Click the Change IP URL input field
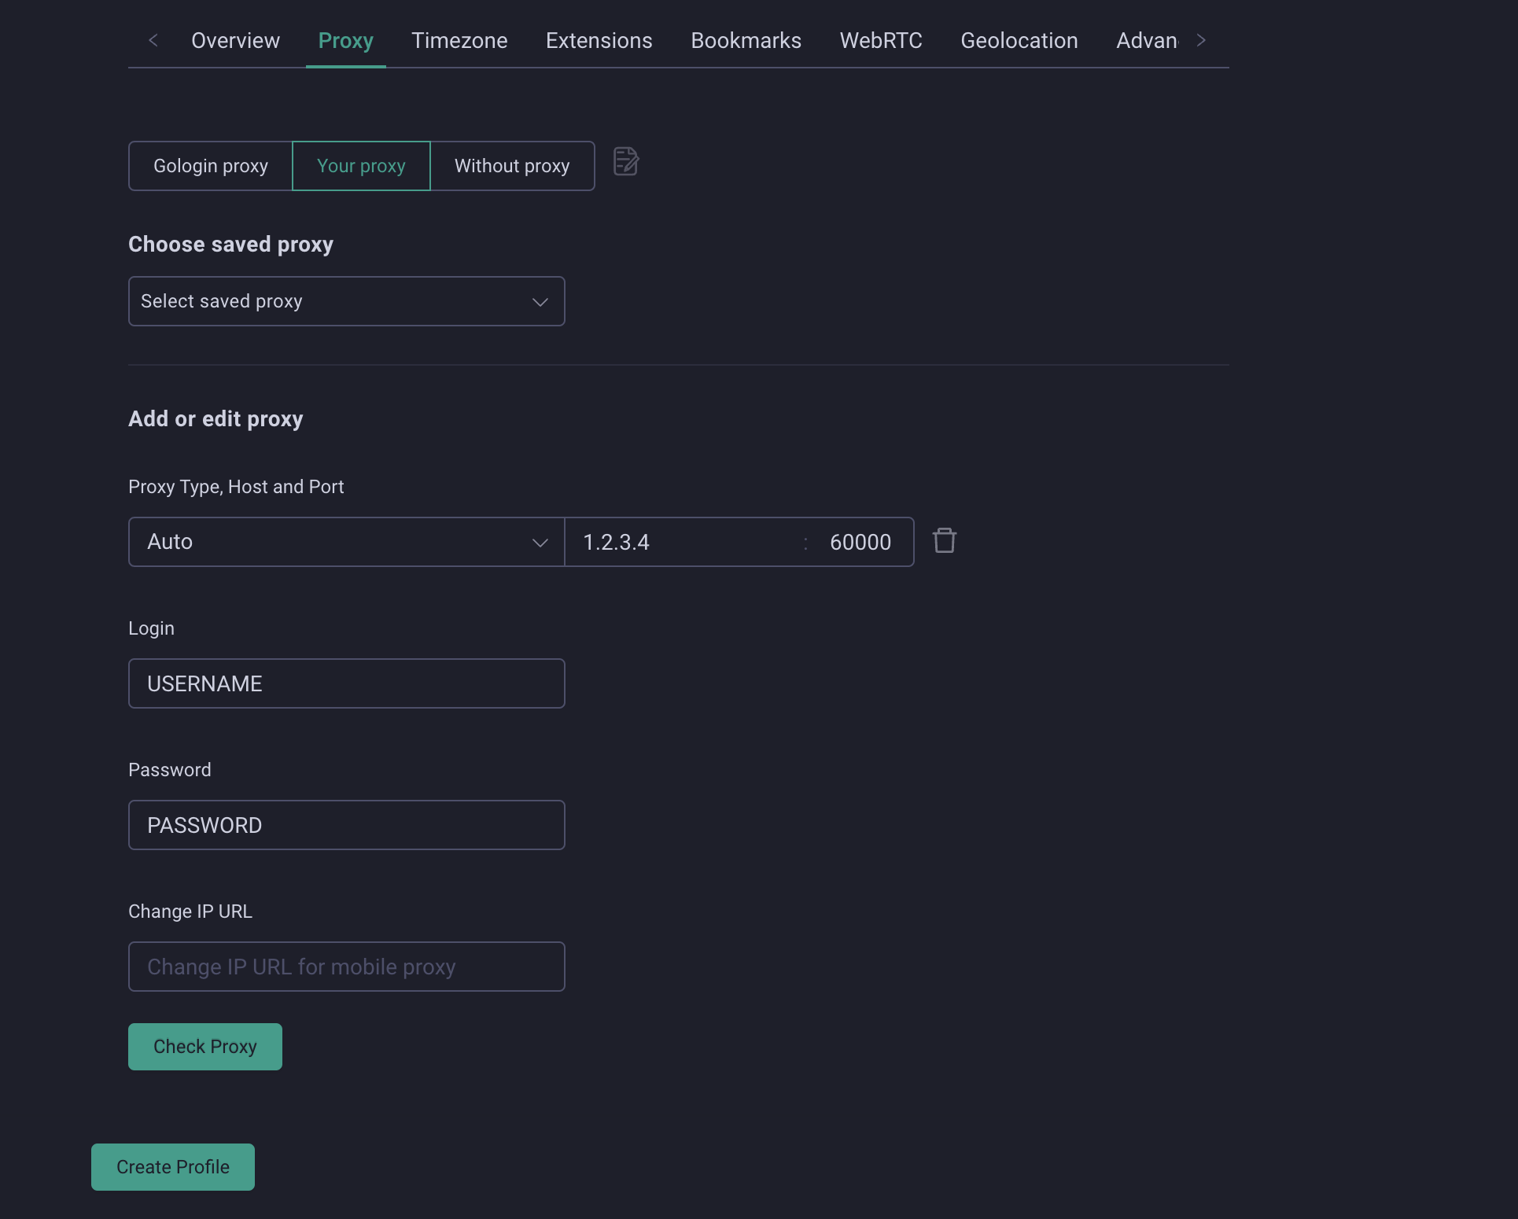This screenshot has height=1219, width=1518. click(346, 967)
